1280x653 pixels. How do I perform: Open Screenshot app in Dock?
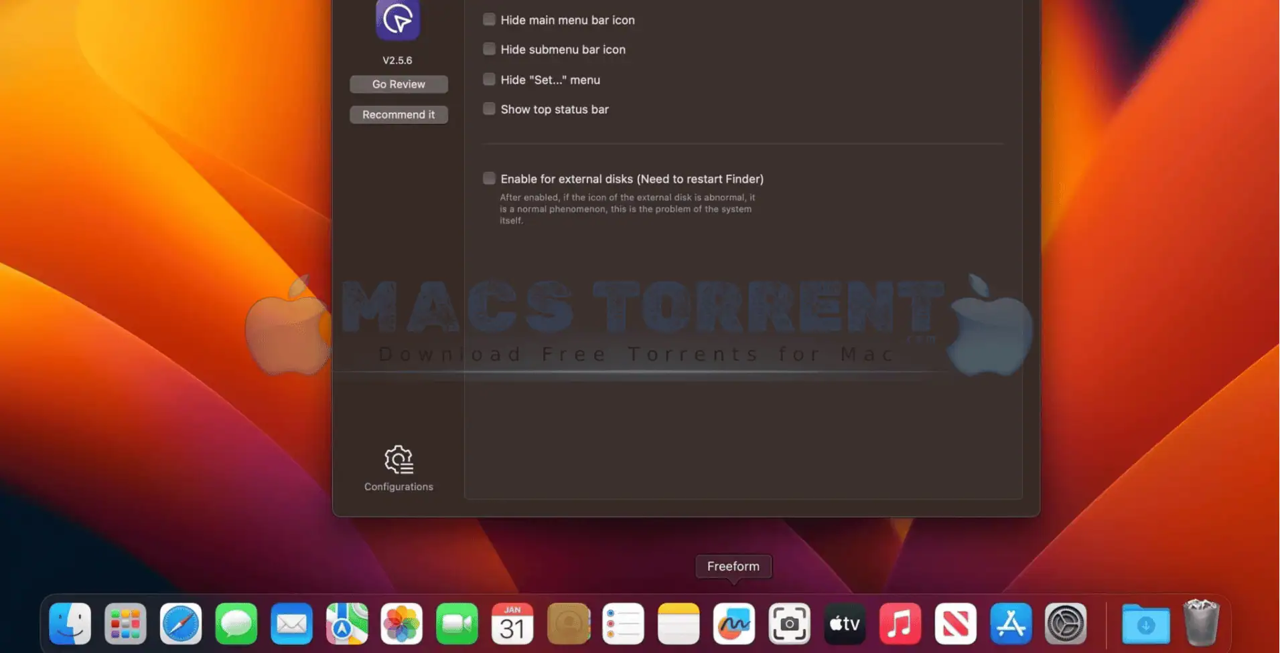click(x=790, y=624)
